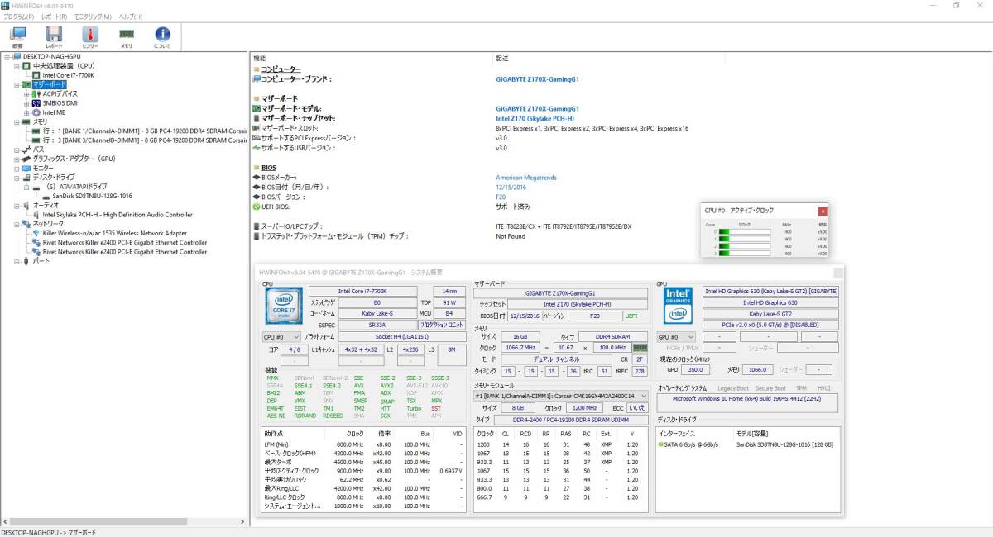Click the memory module icon beside メモリ node
Viewport: 993px width, 537px height.
click(27, 121)
